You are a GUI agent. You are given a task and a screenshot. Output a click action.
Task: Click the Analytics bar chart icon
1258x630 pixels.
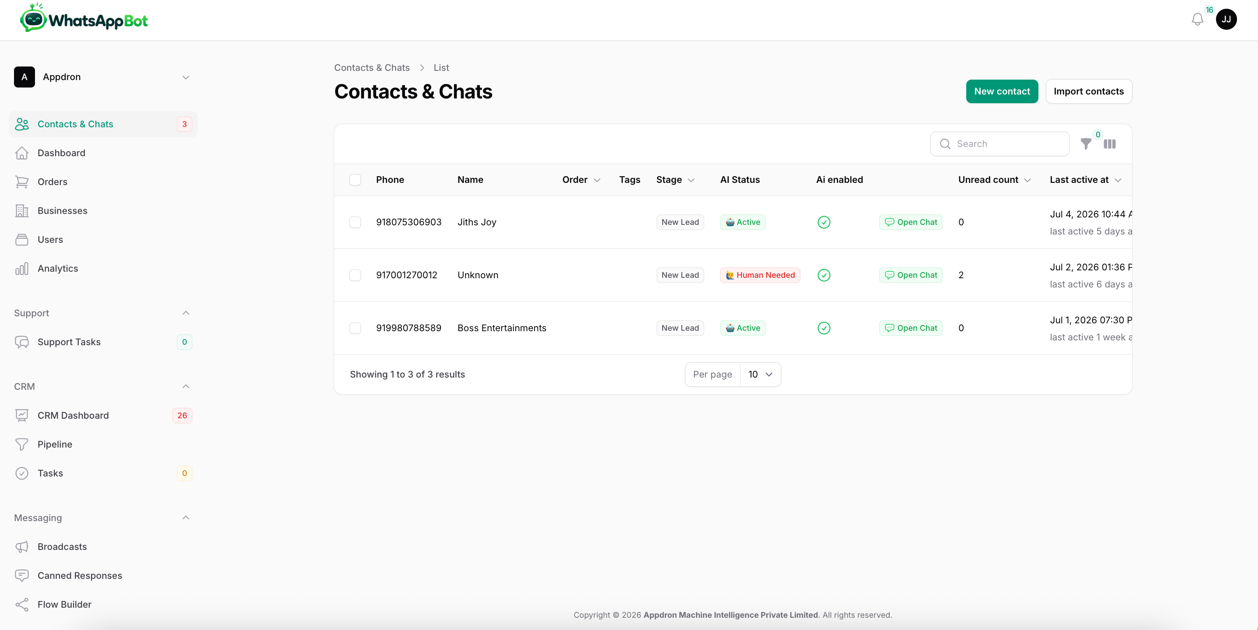[21, 269]
